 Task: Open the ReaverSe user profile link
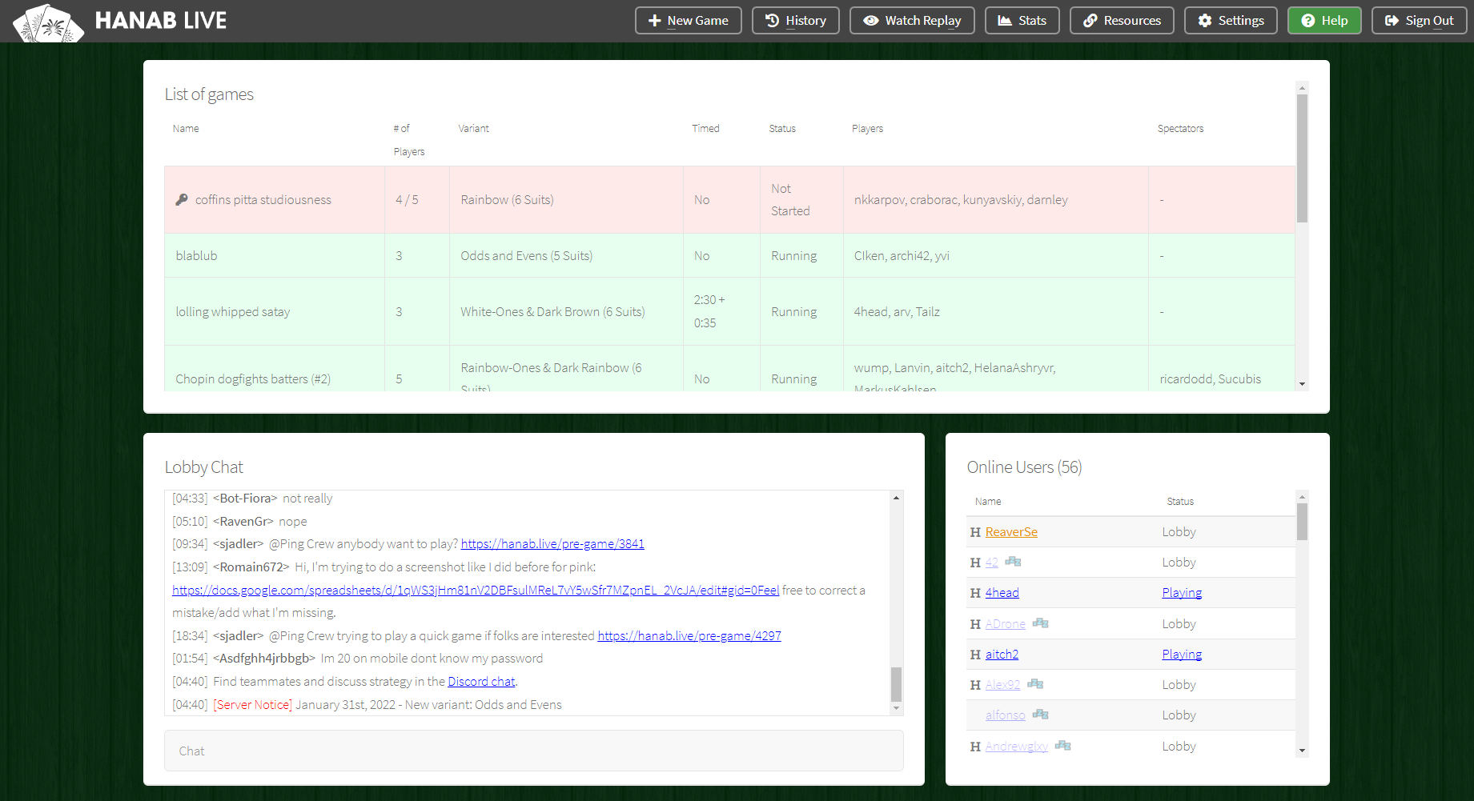click(1011, 532)
